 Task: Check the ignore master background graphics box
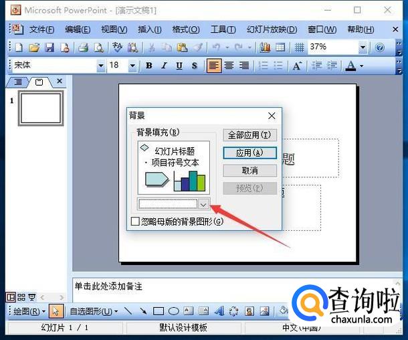click(135, 222)
